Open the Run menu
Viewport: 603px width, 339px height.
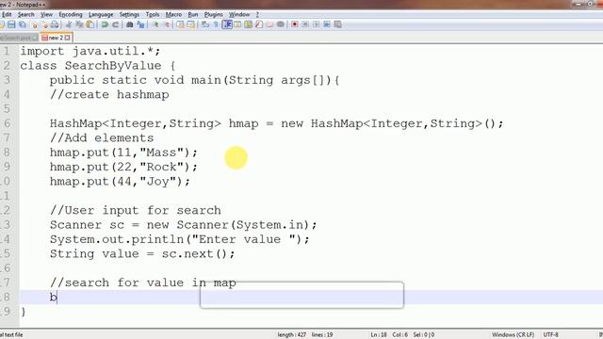[x=193, y=15]
